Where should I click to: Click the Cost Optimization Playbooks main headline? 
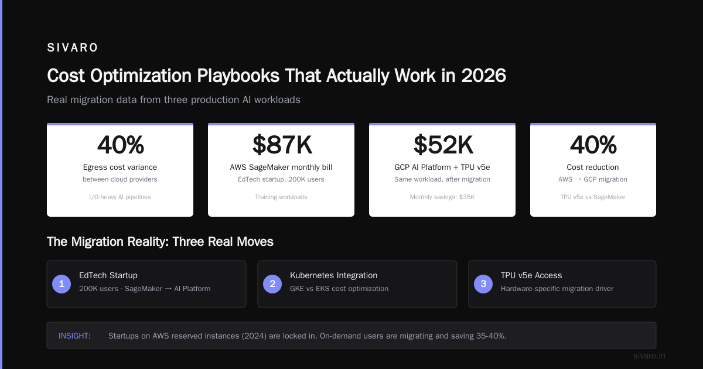coord(277,76)
